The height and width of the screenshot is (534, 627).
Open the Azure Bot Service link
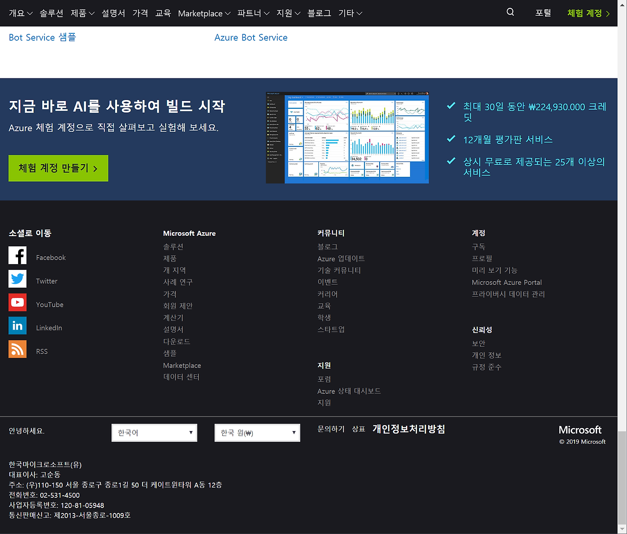pyautogui.click(x=251, y=37)
